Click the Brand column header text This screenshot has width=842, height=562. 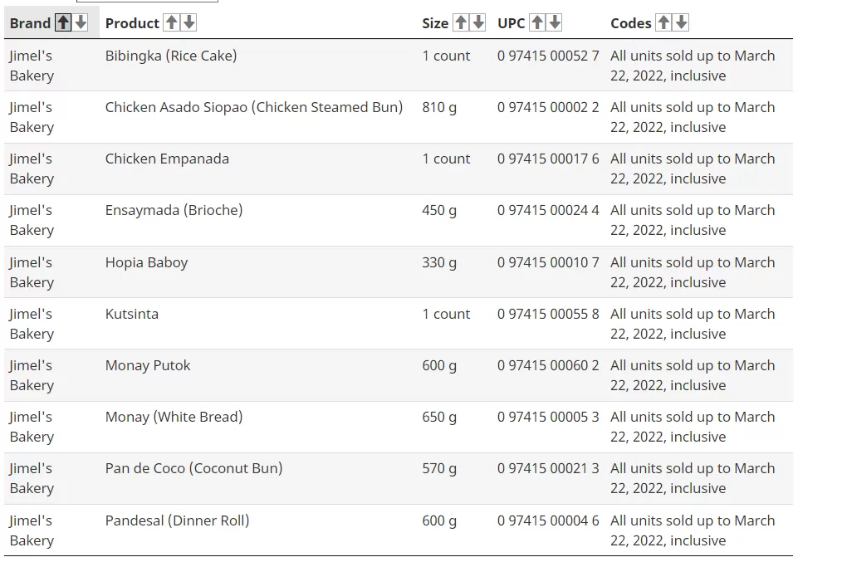coord(30,23)
